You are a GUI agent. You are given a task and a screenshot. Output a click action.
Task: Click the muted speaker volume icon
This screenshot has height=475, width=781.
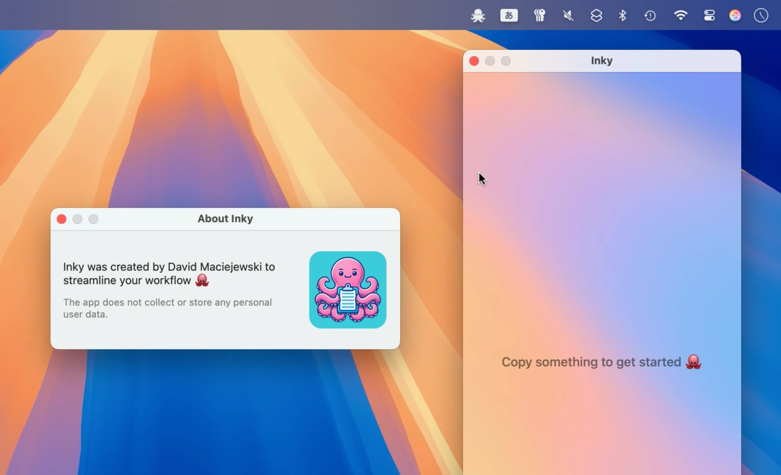pos(568,16)
